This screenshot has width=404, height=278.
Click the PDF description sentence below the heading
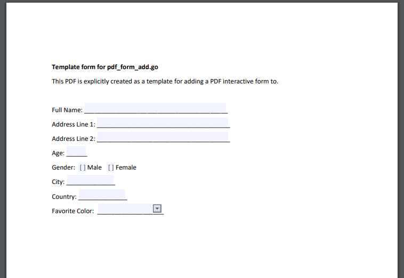pyautogui.click(x=165, y=81)
